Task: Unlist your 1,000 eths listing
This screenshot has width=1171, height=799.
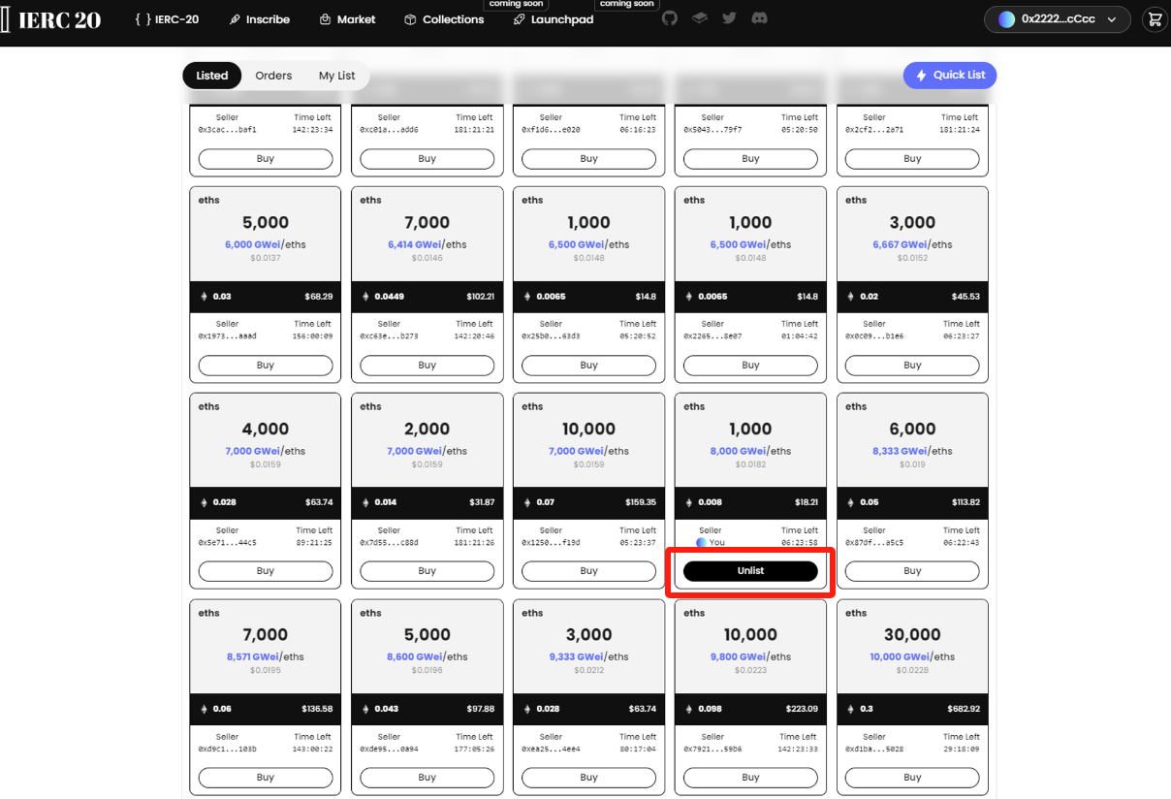Action: point(750,571)
